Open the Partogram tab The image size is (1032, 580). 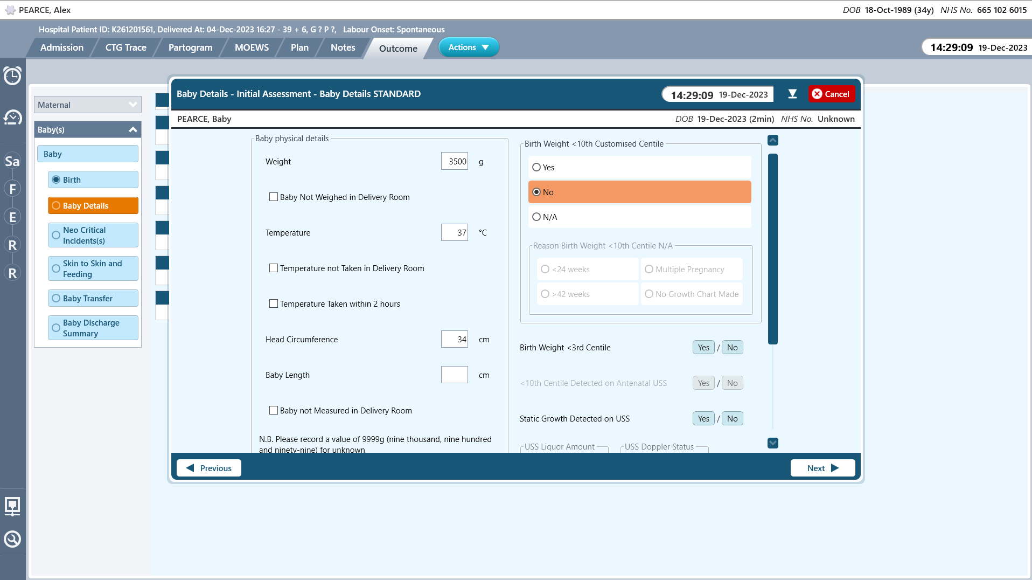click(191, 47)
